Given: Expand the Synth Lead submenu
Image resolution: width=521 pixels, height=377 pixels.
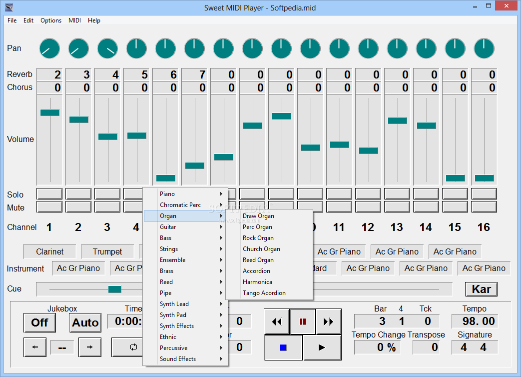Looking at the screenshot, I should (x=185, y=304).
